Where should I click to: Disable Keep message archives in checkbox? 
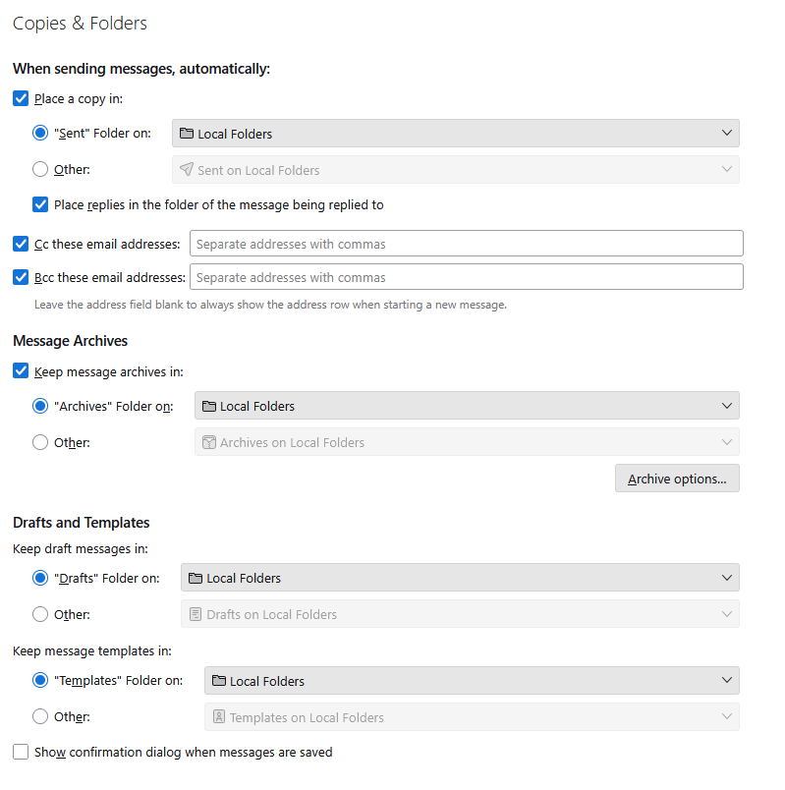(x=21, y=371)
